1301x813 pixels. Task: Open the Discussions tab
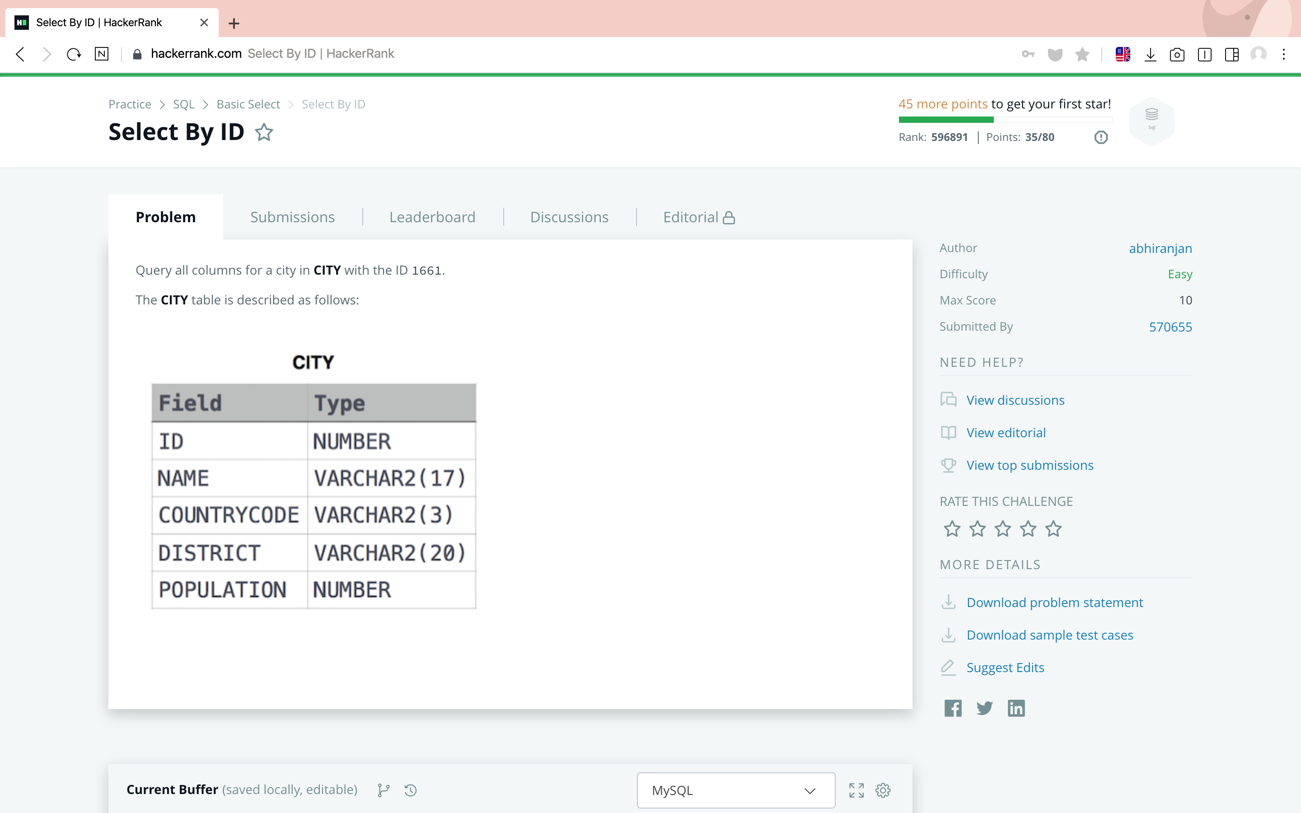(569, 217)
